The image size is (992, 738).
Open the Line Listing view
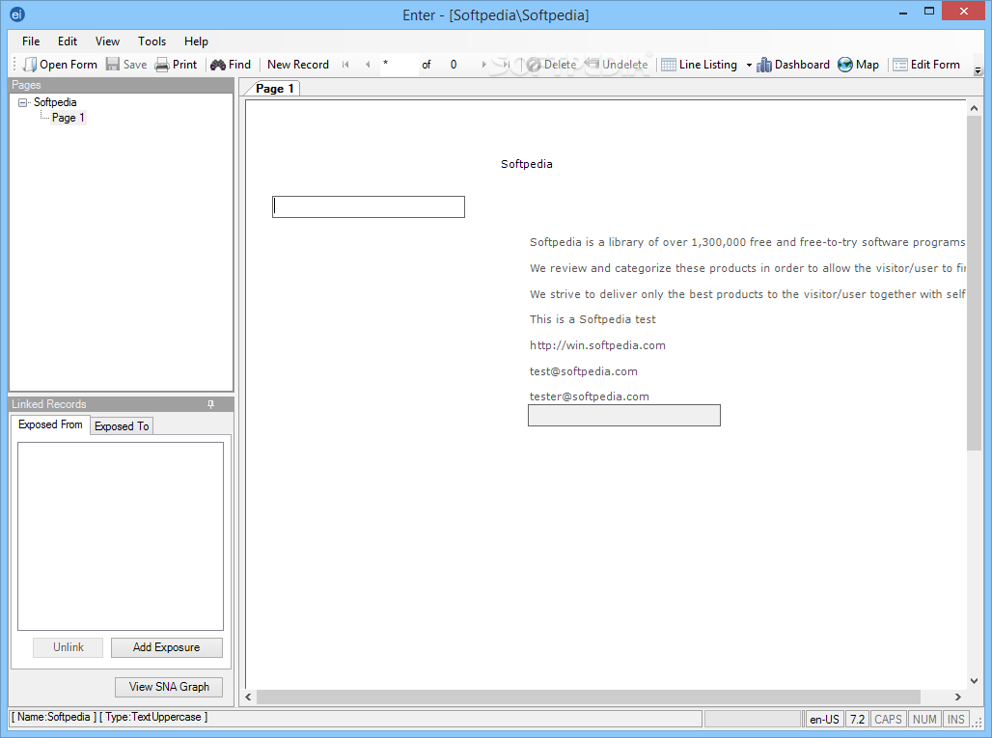point(700,65)
